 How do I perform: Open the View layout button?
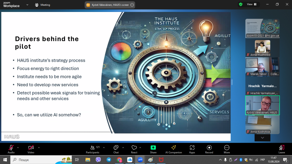[252, 5]
